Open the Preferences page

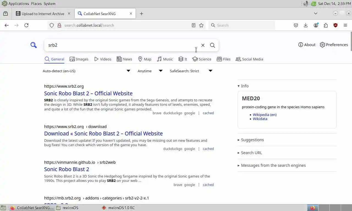(x=334, y=45)
